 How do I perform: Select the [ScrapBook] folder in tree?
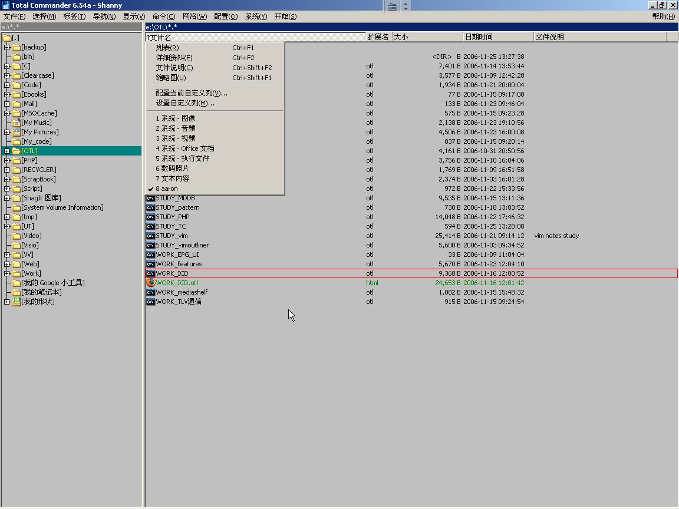tap(38, 179)
